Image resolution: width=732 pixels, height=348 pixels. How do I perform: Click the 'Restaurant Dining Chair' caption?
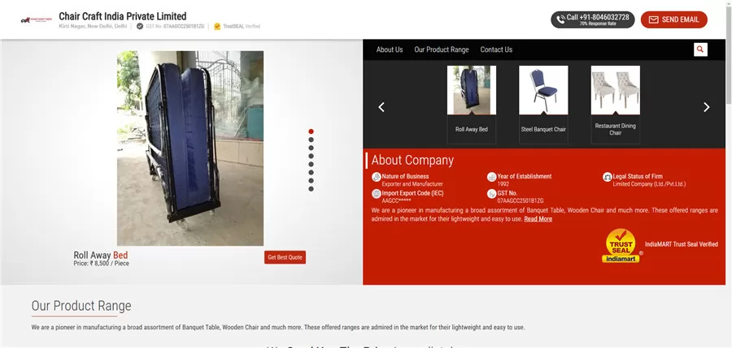click(x=616, y=129)
